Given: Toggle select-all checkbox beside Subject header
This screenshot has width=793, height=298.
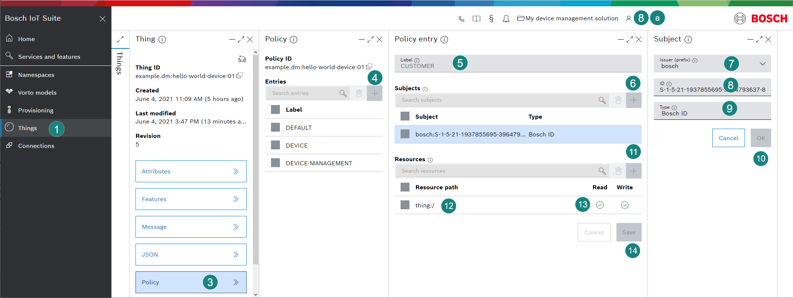Looking at the screenshot, I should click(405, 116).
